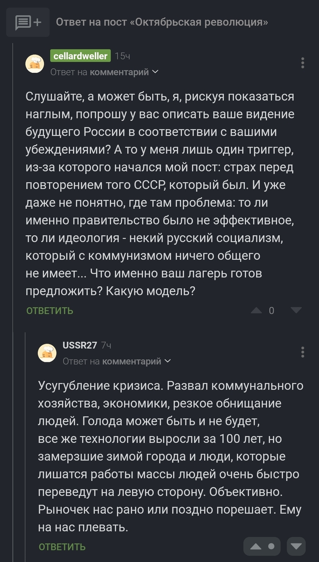
Task: Reply to USSR27 using ОТВЕТИТЬ
Action: (62, 547)
